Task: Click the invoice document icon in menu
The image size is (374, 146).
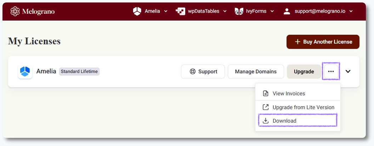Action: tap(266, 94)
